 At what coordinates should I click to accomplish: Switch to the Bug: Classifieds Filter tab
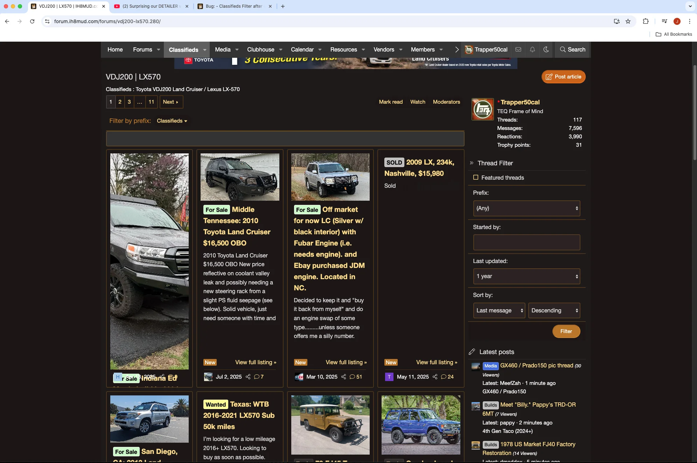coord(235,6)
